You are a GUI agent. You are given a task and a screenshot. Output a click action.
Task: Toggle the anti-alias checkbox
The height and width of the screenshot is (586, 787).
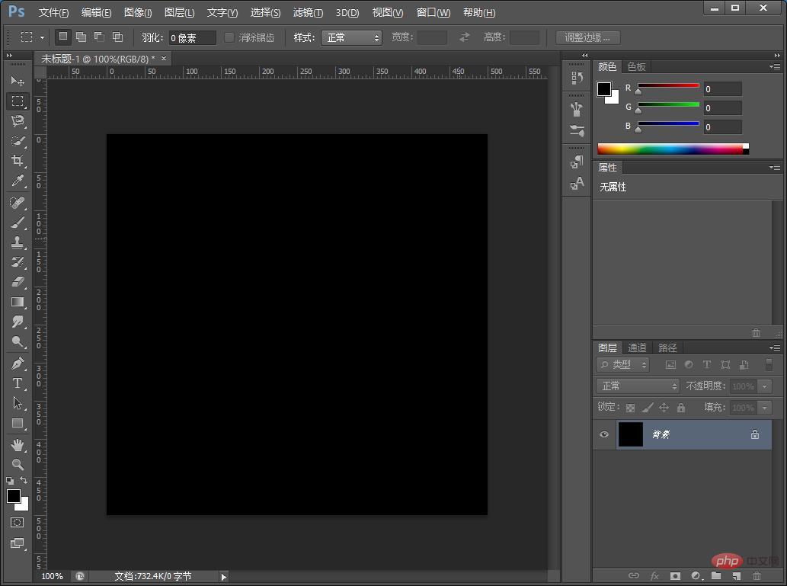(x=229, y=37)
